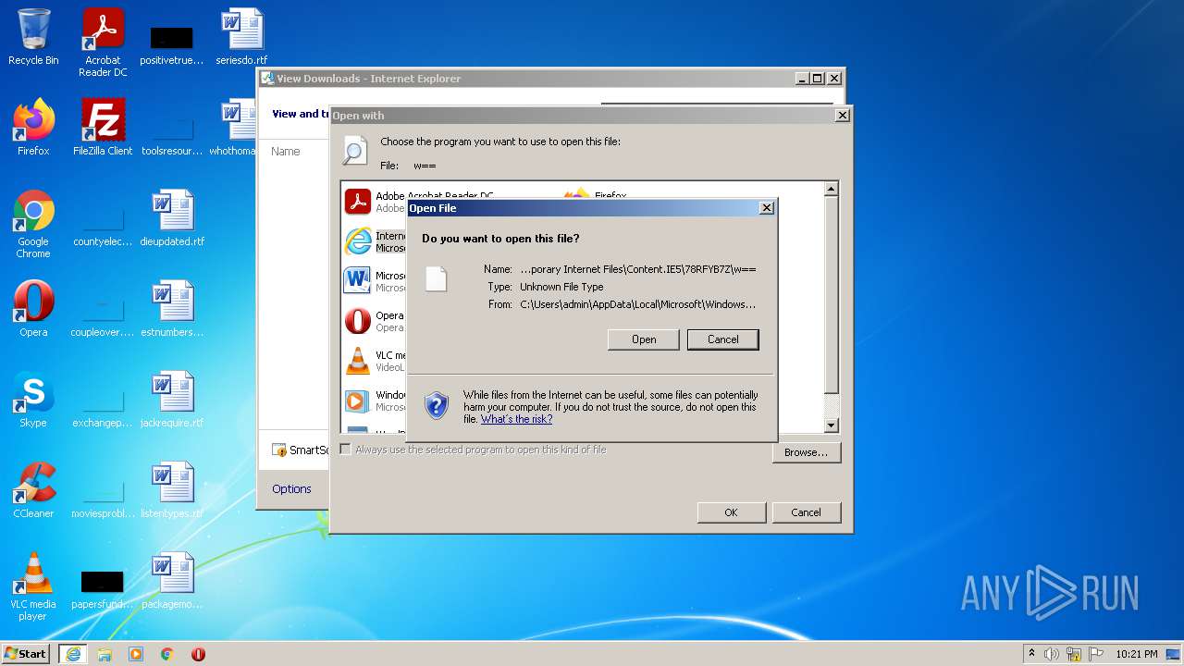Click the Action Center flag tray icon
The width and height of the screenshot is (1184, 666).
click(x=1096, y=654)
